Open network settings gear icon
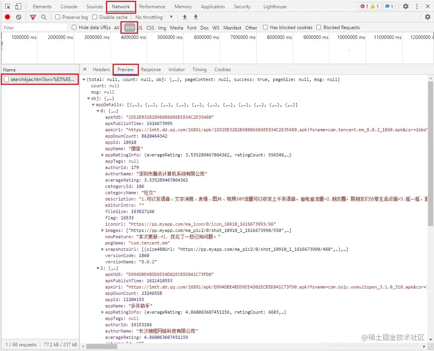This screenshot has width=434, height=351. [x=428, y=17]
